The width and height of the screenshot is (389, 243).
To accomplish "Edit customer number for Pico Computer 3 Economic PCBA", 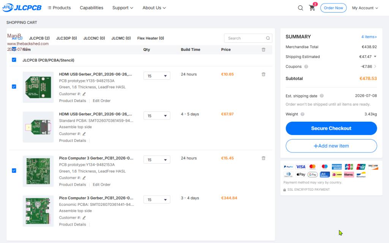I will (84, 218).
